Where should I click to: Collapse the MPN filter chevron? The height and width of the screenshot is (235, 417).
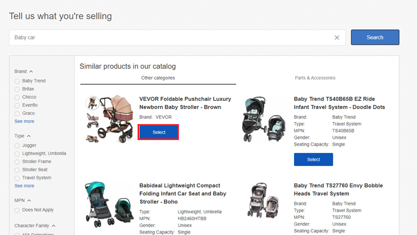coord(29,200)
